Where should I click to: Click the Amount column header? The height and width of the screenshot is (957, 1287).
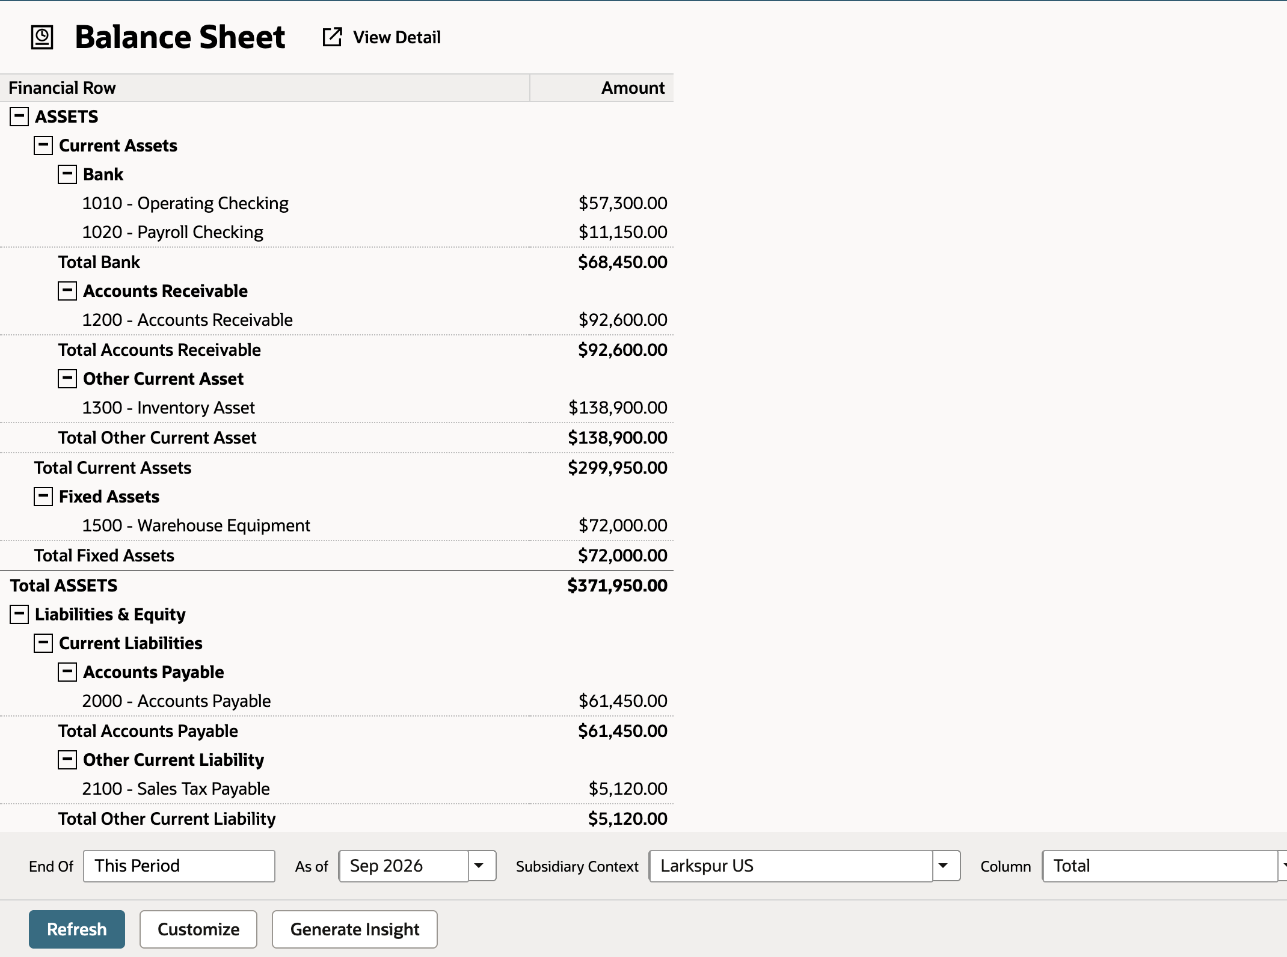pyautogui.click(x=601, y=88)
